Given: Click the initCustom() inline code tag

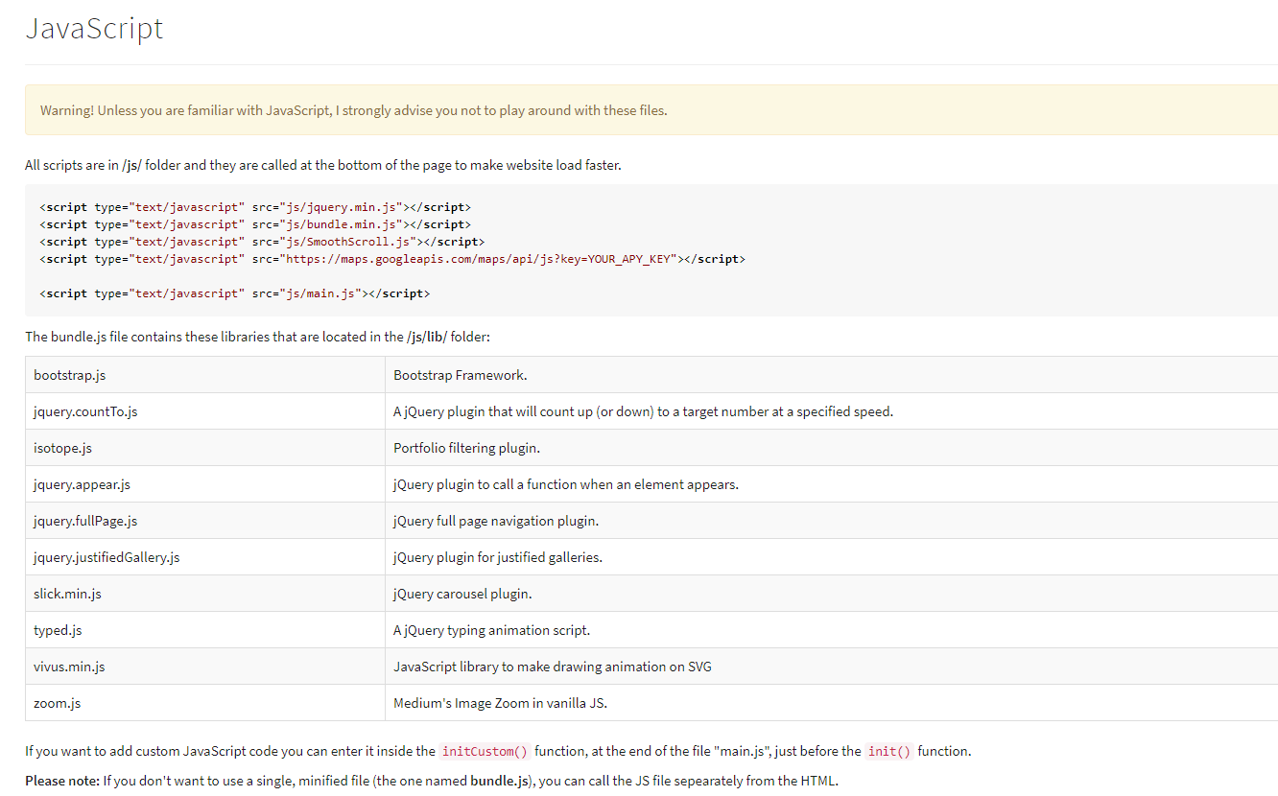Looking at the screenshot, I should (x=485, y=752).
